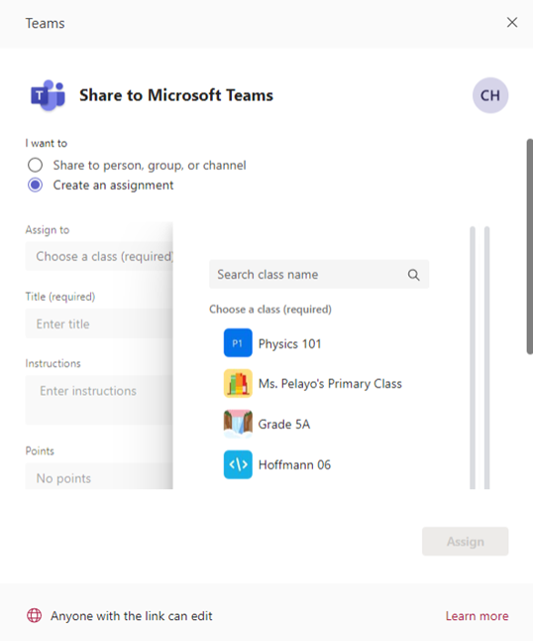Click the Microsoft Teams logo icon
533x641 pixels.
point(49,95)
